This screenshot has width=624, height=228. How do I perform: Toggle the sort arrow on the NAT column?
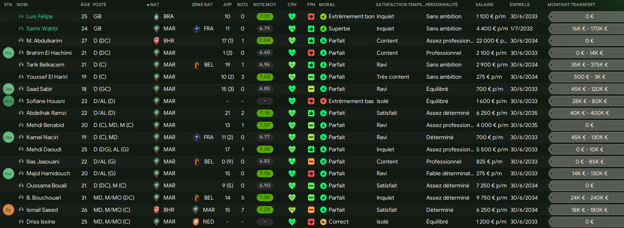click(148, 5)
